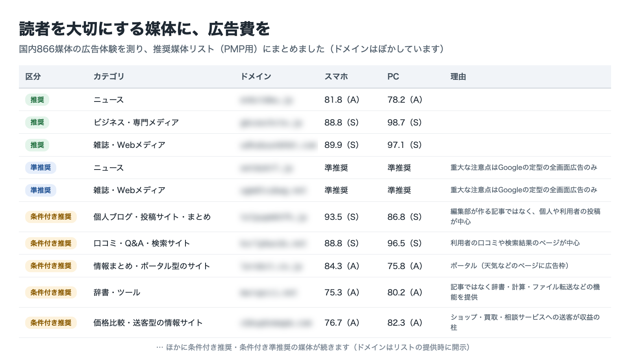This screenshot has width=630, height=354.
Task: Select the 75.8 (A) PC score
Action: (405, 266)
